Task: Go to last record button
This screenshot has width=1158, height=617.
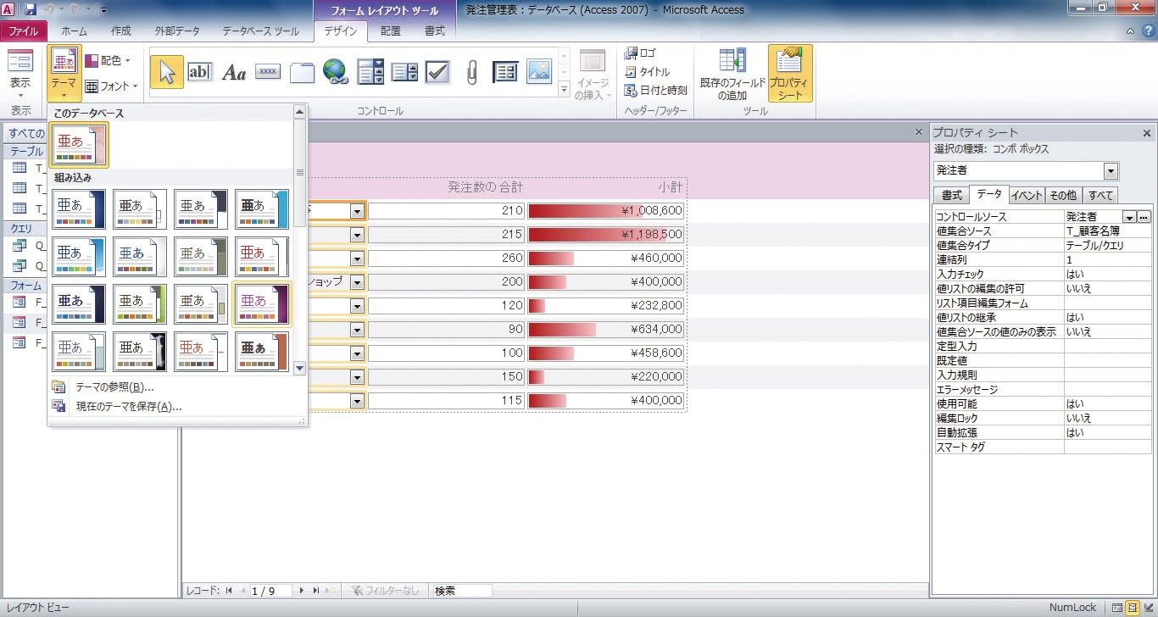Action: (x=316, y=591)
